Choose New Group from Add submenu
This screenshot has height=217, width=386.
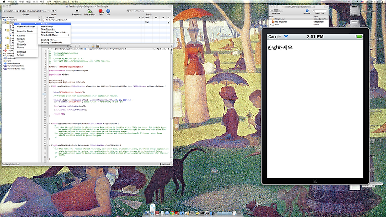click(x=54, y=26)
